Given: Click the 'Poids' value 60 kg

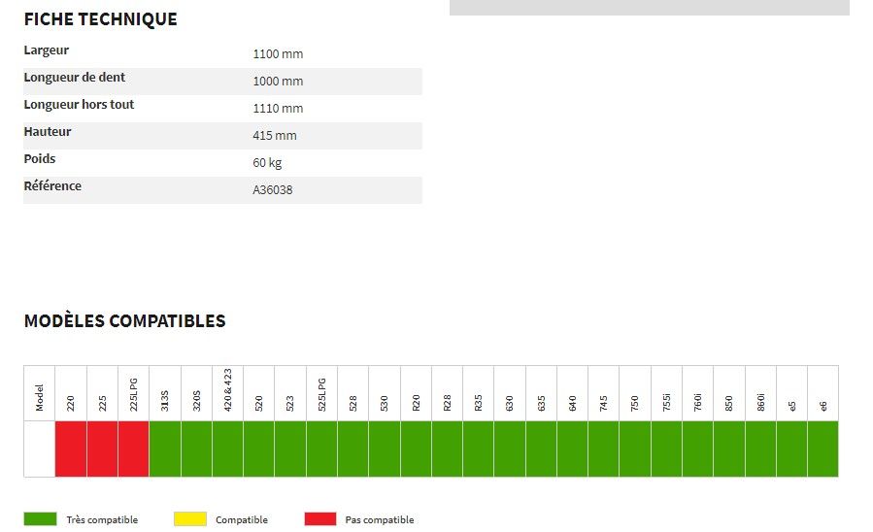Looking at the screenshot, I should click(x=267, y=163).
